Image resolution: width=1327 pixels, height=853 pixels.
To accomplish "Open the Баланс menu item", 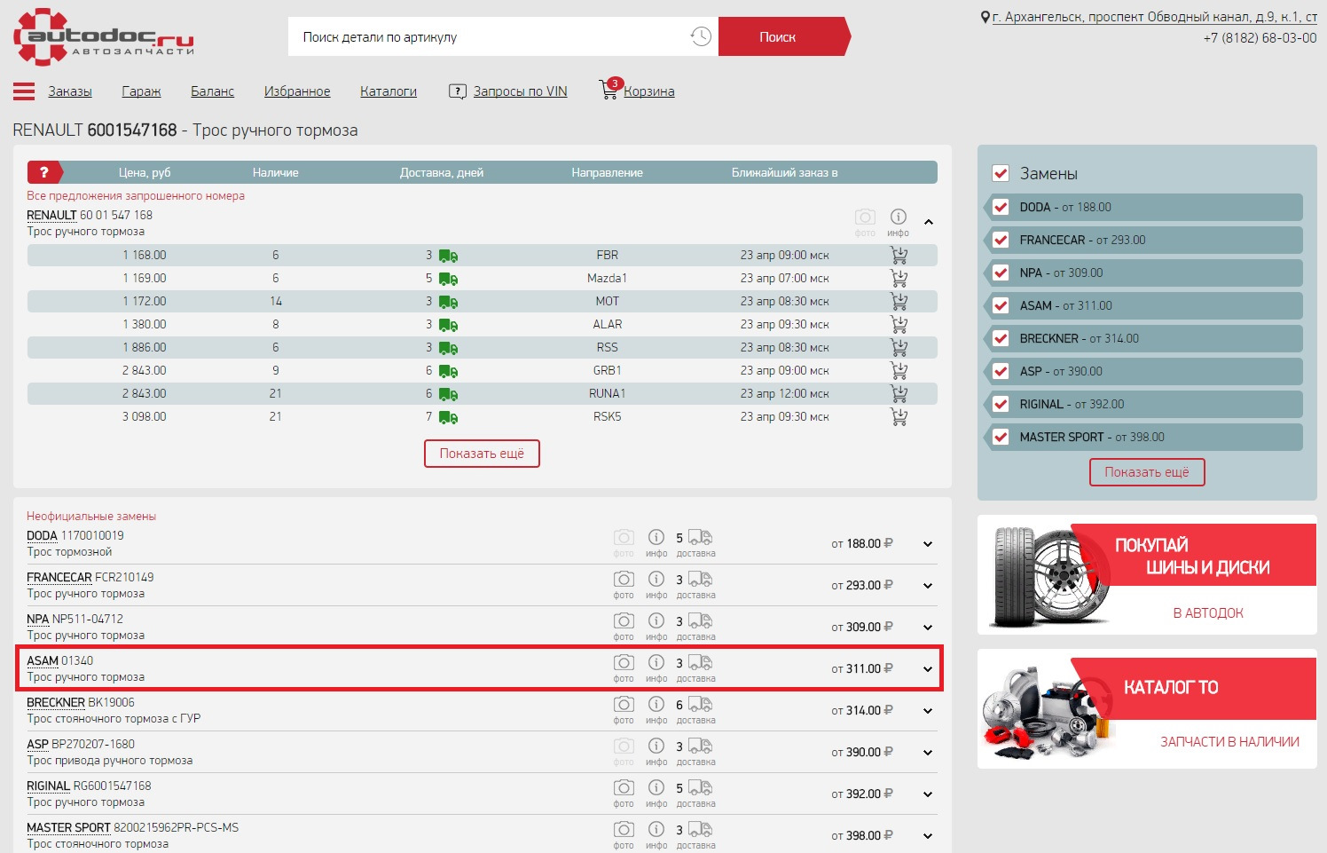I will pos(212,91).
